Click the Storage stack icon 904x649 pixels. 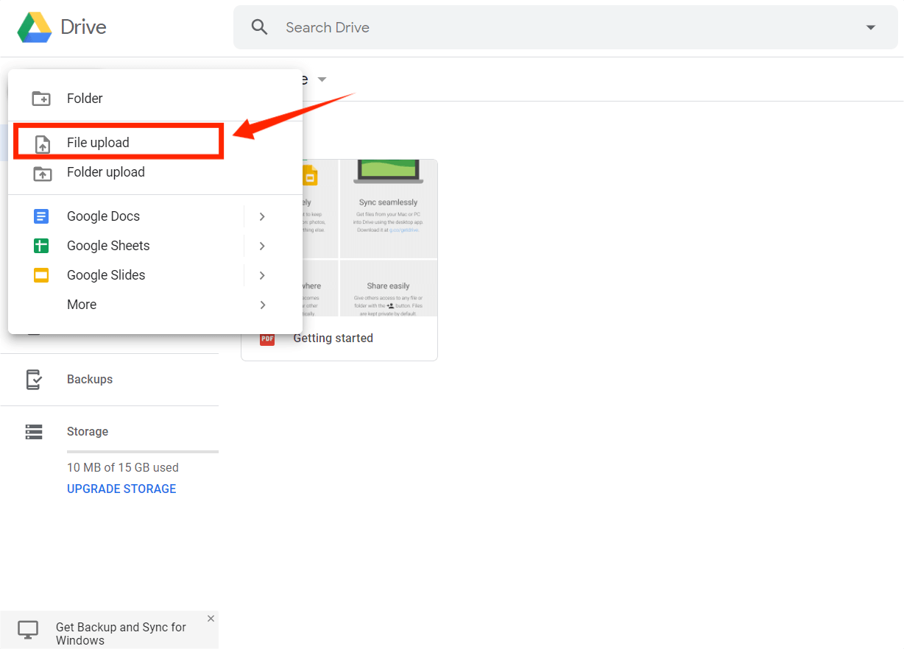tap(34, 432)
